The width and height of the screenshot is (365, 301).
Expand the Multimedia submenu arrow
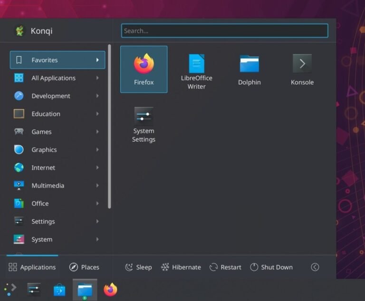[x=97, y=185]
